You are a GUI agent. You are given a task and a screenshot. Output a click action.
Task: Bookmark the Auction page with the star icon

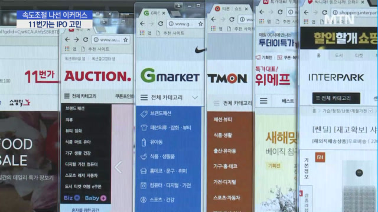(x=126, y=40)
